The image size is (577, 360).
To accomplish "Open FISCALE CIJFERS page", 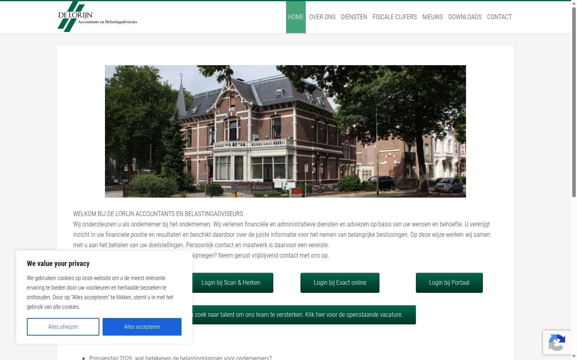I will pos(395,17).
